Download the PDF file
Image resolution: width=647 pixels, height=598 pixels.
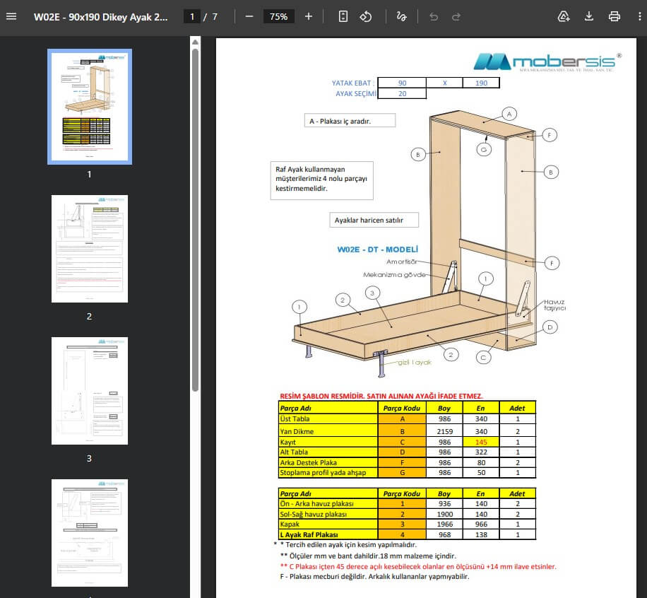589,16
